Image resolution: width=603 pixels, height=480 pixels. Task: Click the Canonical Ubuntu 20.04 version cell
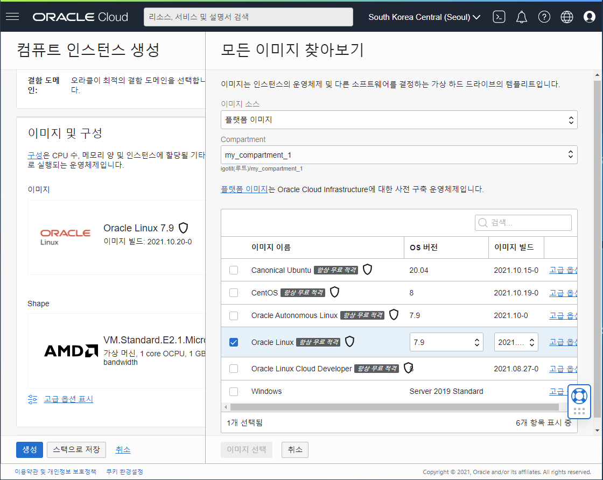coord(418,270)
